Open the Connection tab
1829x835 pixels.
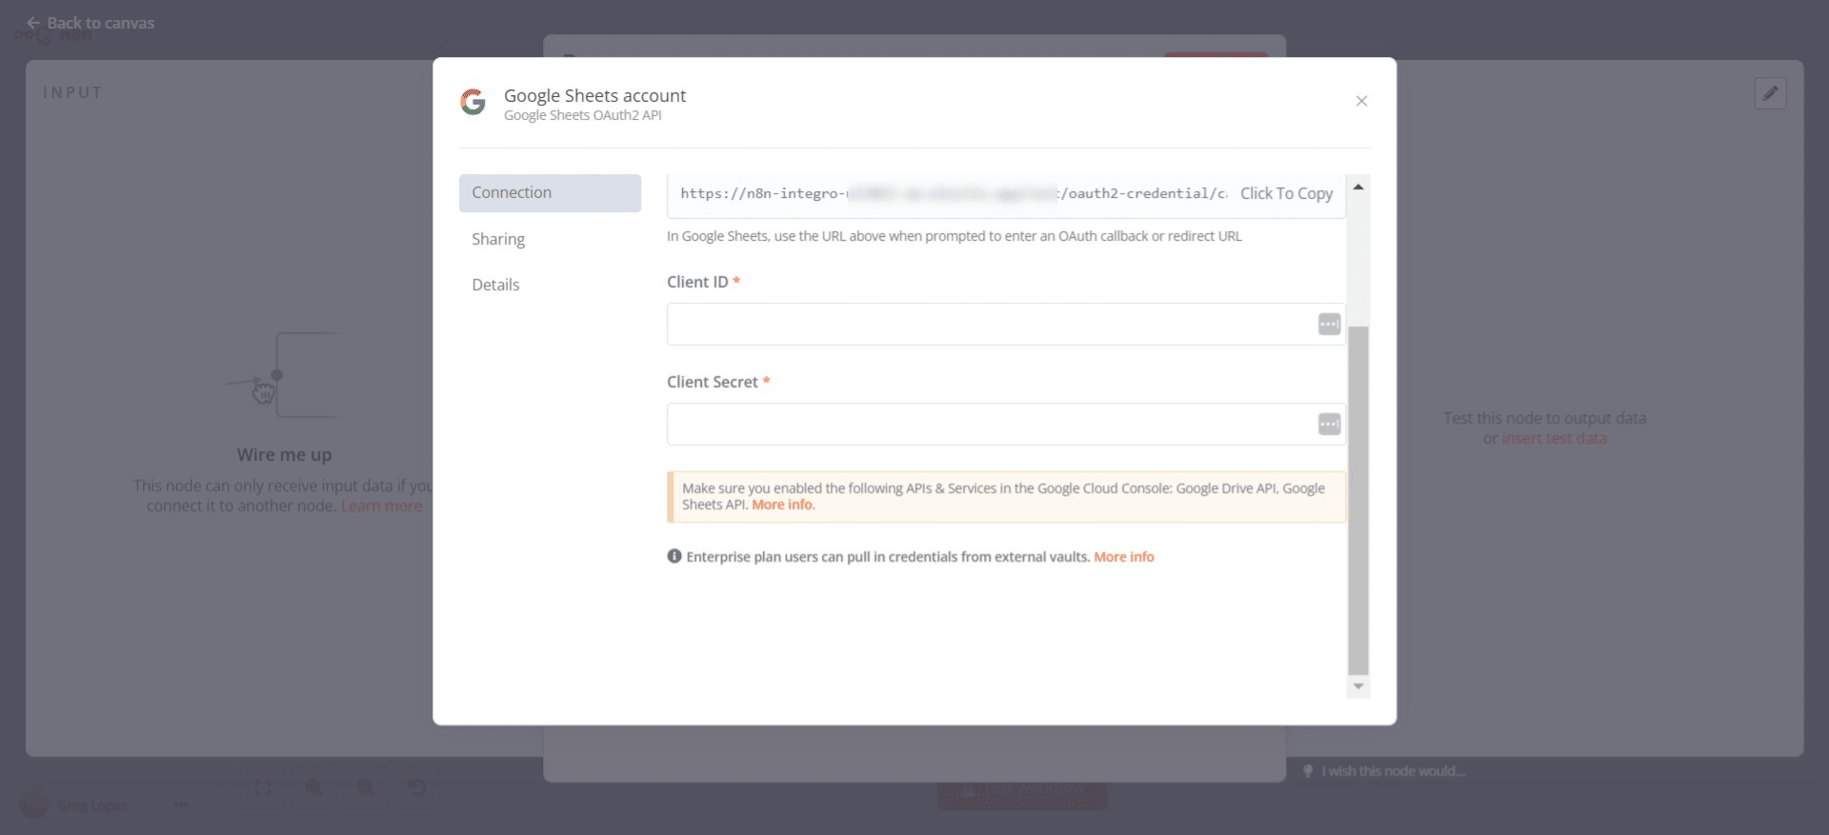(550, 192)
